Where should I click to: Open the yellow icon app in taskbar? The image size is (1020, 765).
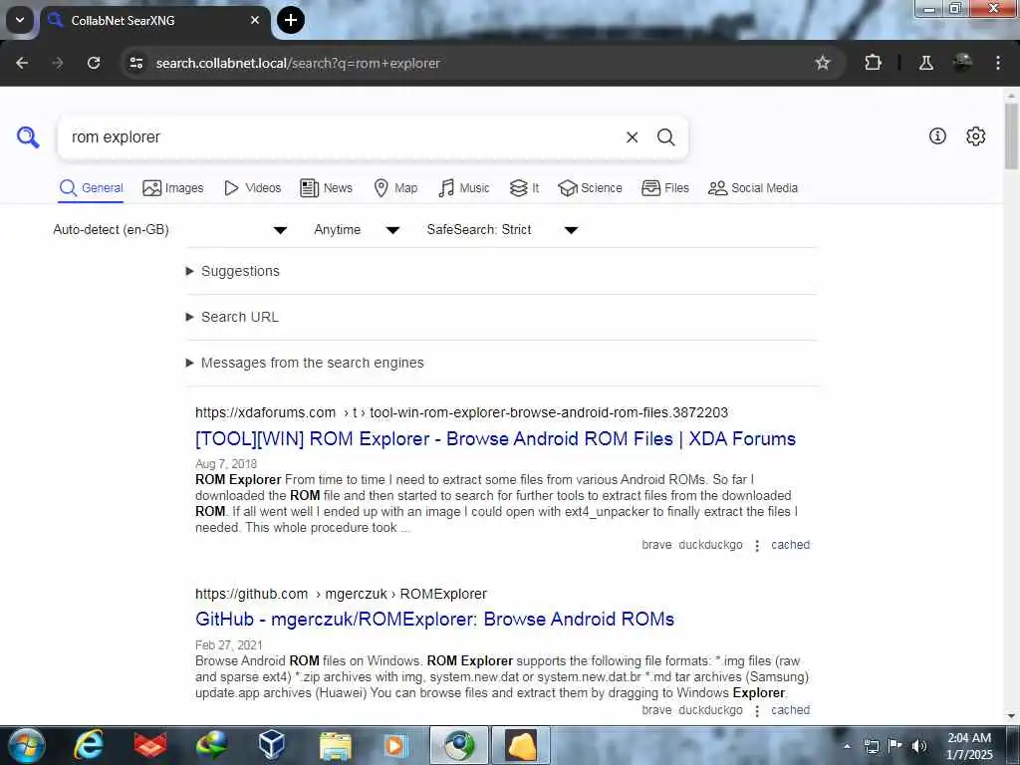pyautogui.click(x=521, y=745)
